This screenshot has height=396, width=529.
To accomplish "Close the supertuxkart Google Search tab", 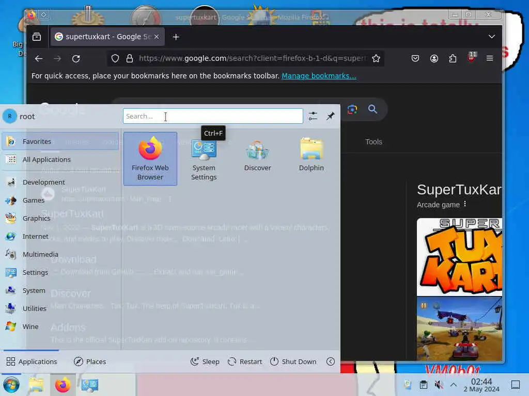I will coord(157,37).
